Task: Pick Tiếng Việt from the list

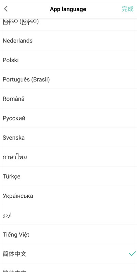Action: pos(68,234)
